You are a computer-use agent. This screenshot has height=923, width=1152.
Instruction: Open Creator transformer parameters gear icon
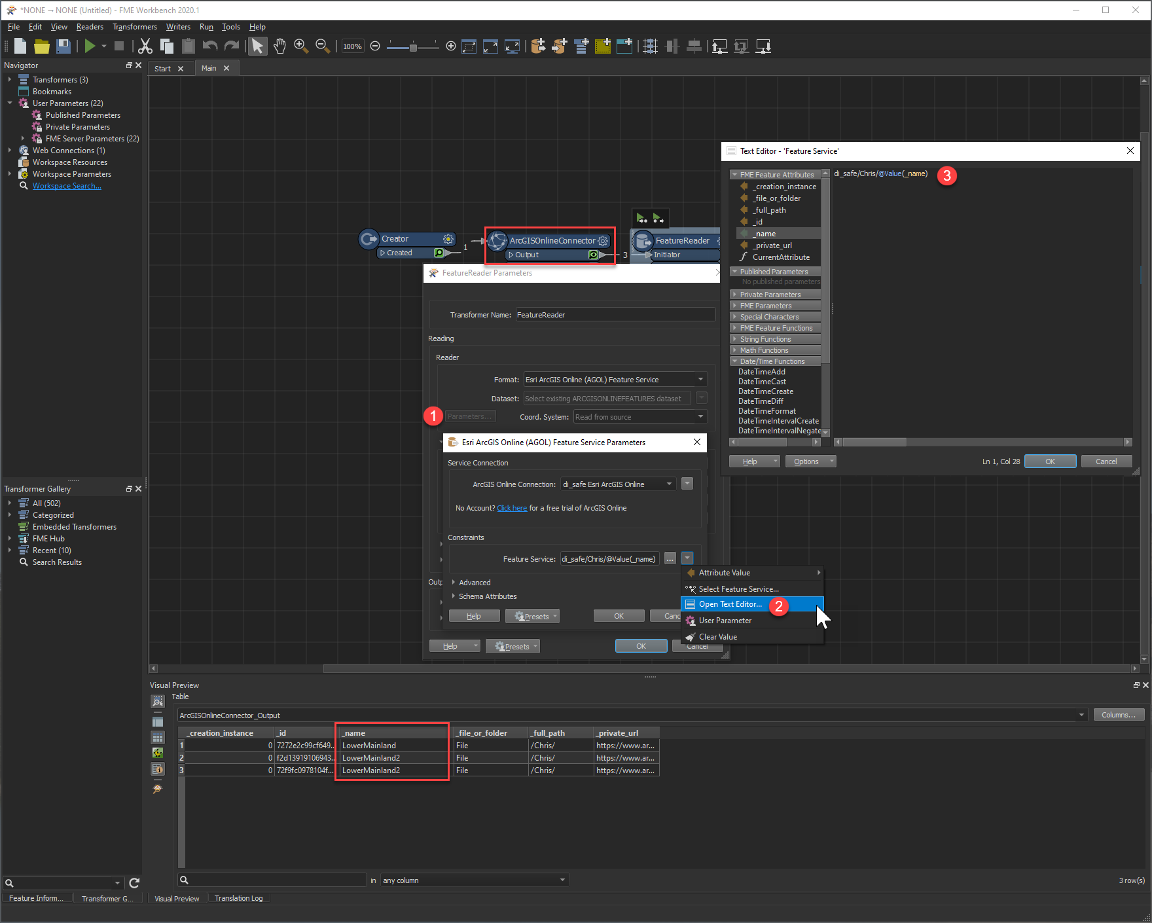[x=448, y=239]
